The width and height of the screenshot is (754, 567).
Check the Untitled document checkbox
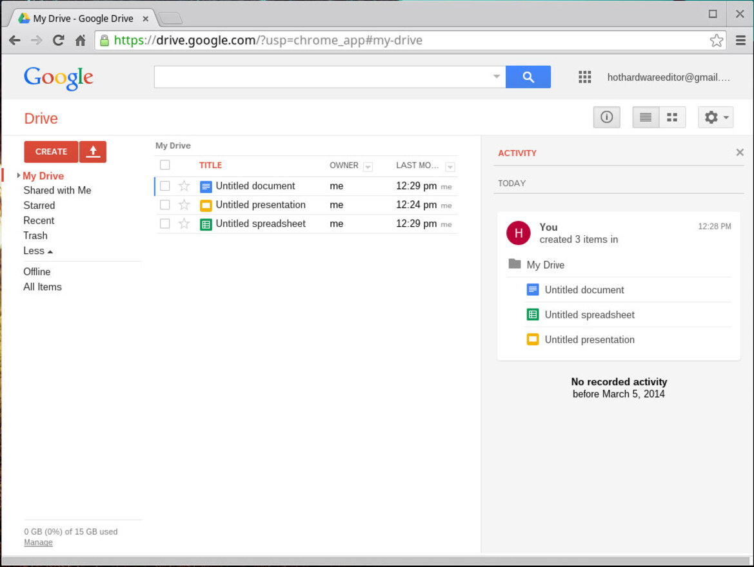[165, 186]
